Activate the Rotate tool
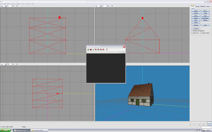This screenshot has width=212, height=132. point(196,13)
